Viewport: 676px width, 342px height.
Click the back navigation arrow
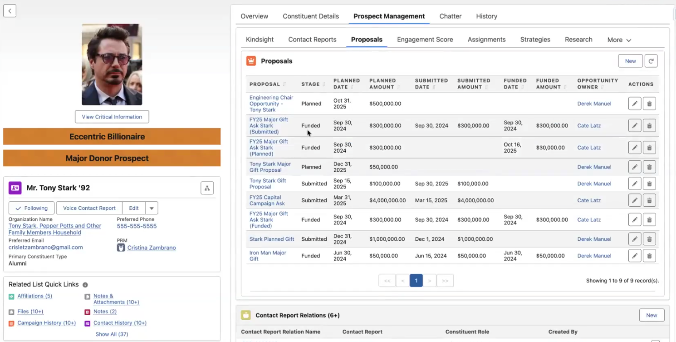pos(10,10)
